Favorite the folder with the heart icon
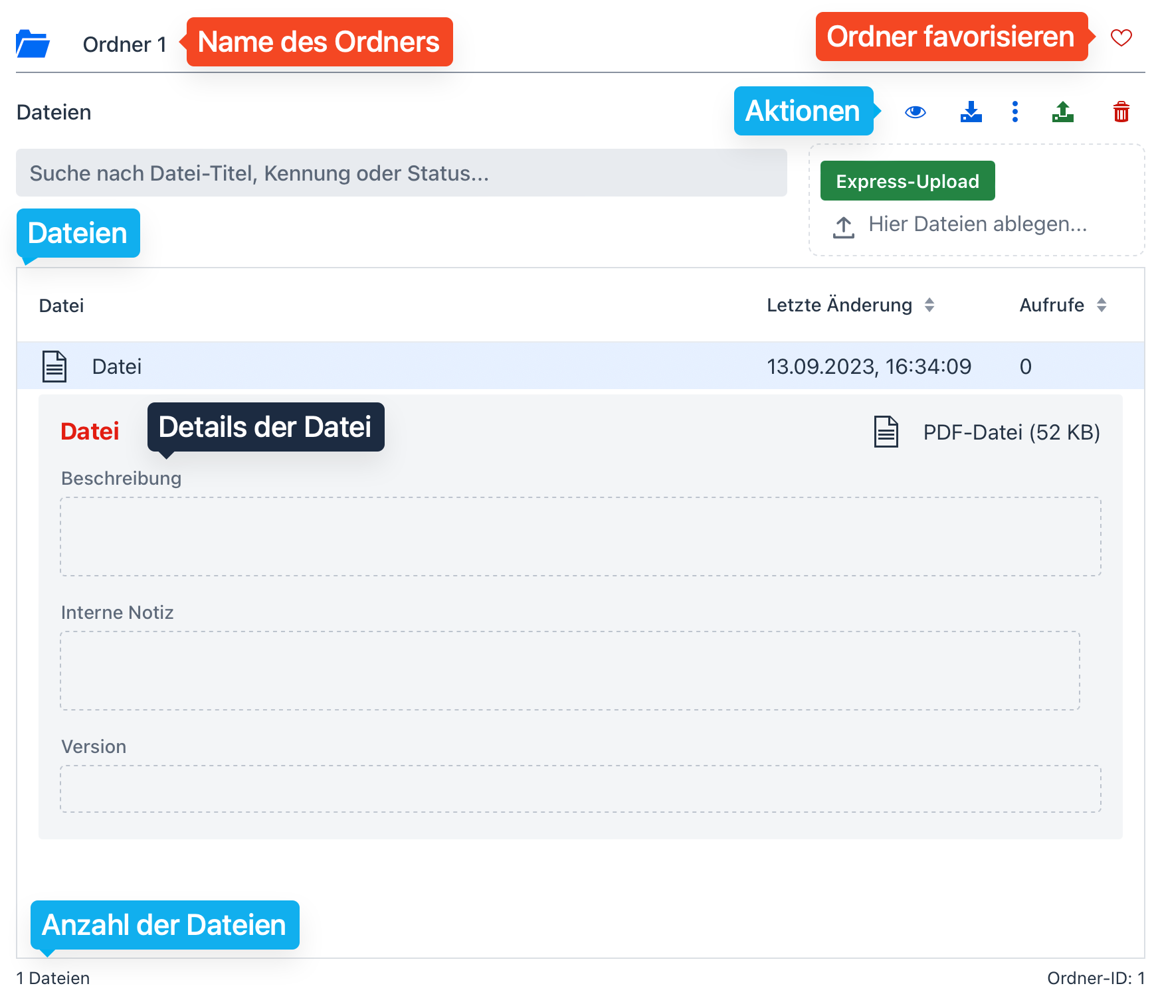 1121,38
